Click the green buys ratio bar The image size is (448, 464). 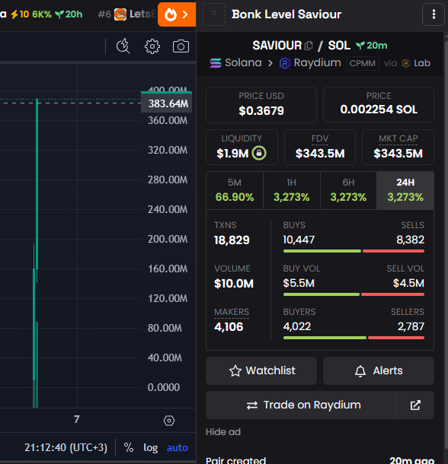[x=322, y=251]
